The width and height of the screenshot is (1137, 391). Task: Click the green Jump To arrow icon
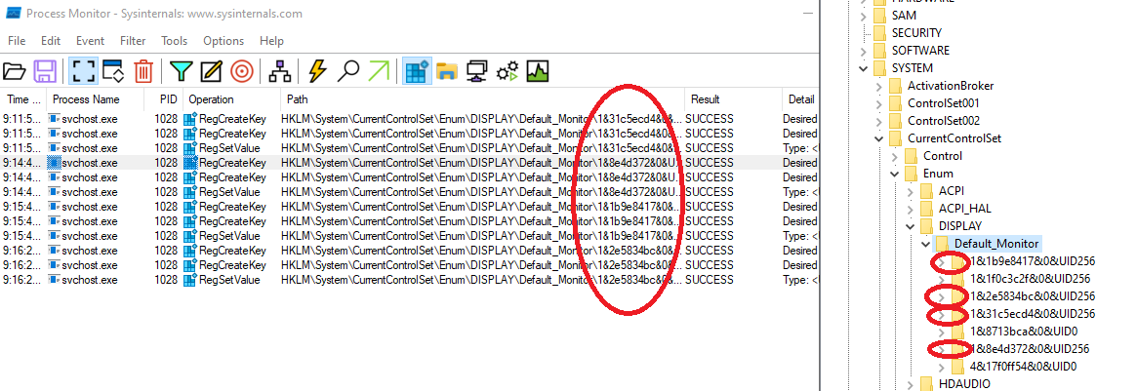click(378, 71)
